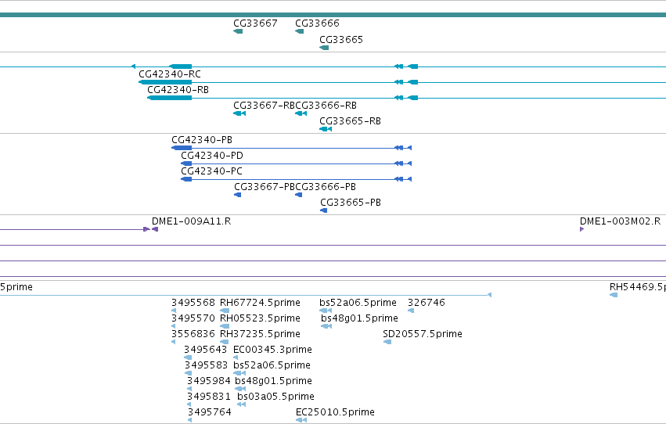Click the thick teal bar at the top
Image resolution: width=666 pixels, height=424 pixels.
tap(333, 16)
